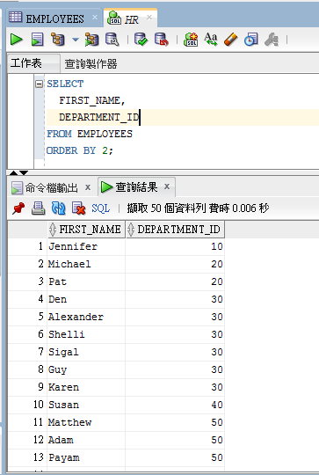Run statement with green play icon
Viewport: 319px width, 475px height.
click(x=16, y=40)
